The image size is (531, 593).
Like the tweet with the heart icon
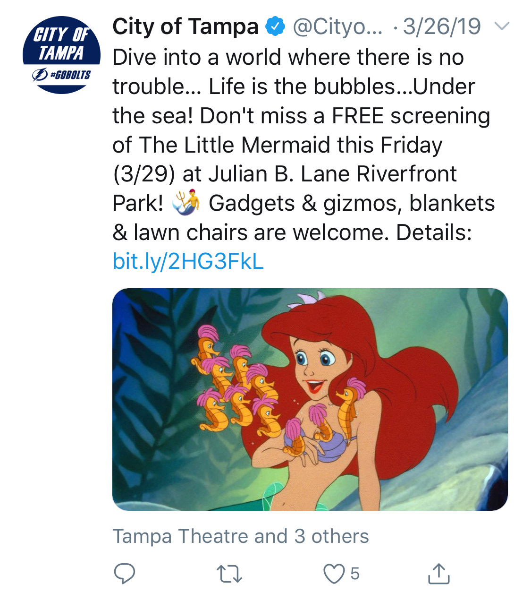pyautogui.click(x=334, y=574)
